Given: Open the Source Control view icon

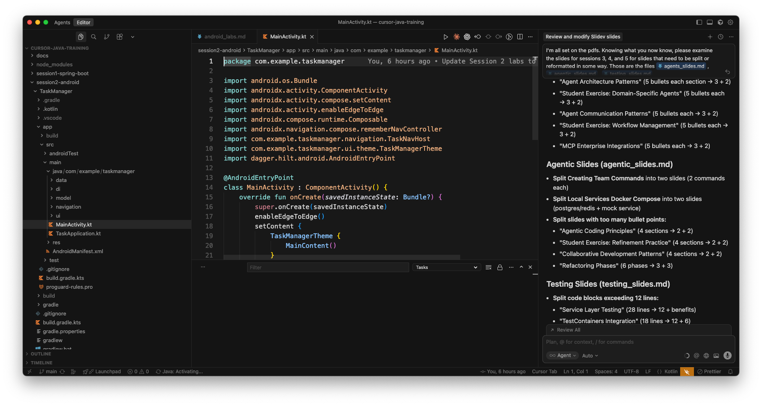Looking at the screenshot, I should point(107,37).
